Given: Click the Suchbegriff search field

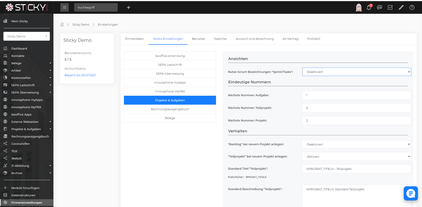Looking at the screenshot, I should coord(96,7).
